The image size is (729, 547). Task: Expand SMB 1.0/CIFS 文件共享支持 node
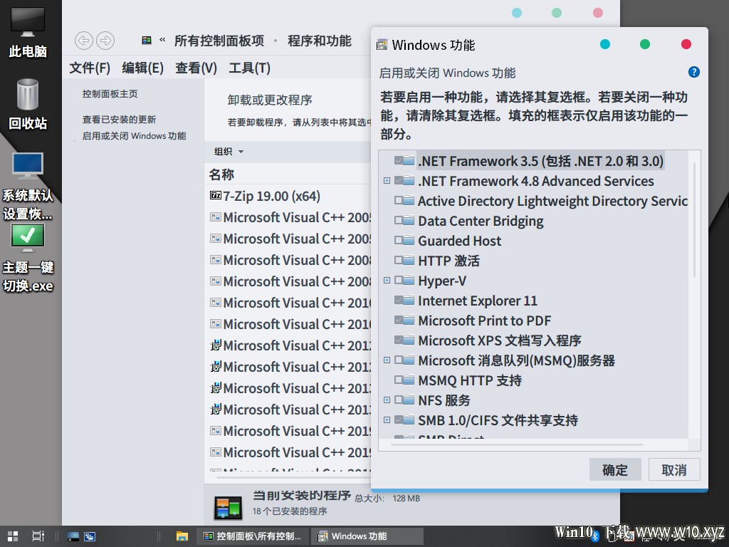coord(387,420)
